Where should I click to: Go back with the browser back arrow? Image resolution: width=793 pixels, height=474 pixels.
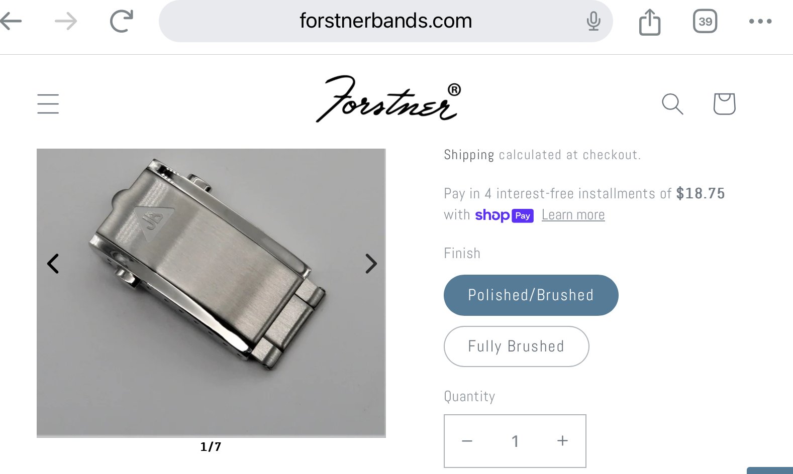11,21
